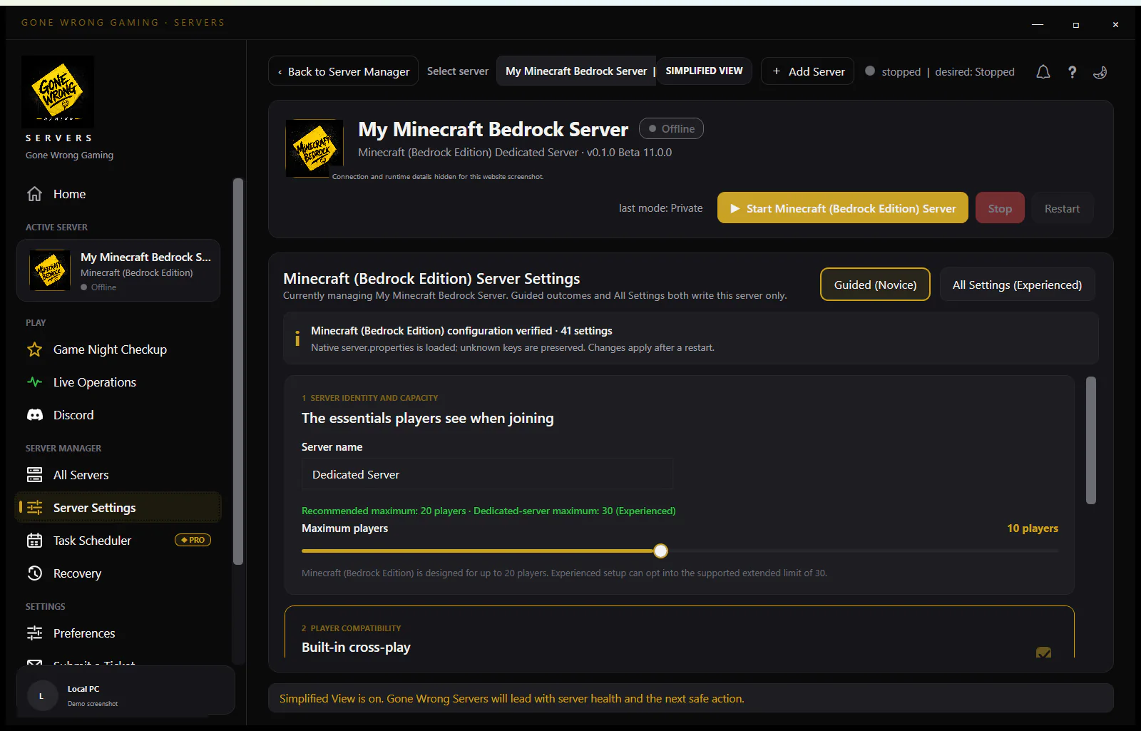The height and width of the screenshot is (731, 1141).
Task: Click the Live Operations pulse icon
Action: click(x=34, y=382)
